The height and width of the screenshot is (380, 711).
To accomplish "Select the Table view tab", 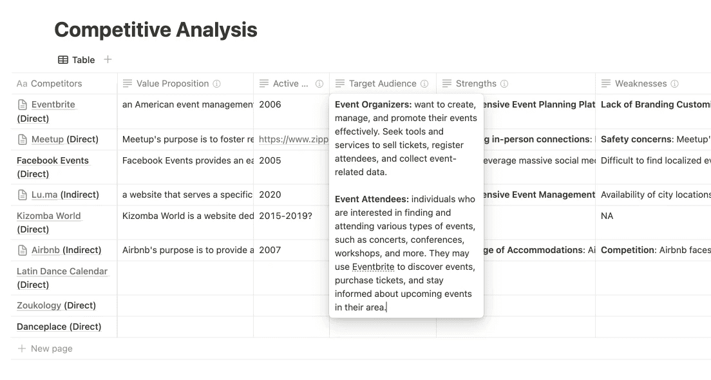I will [x=77, y=60].
